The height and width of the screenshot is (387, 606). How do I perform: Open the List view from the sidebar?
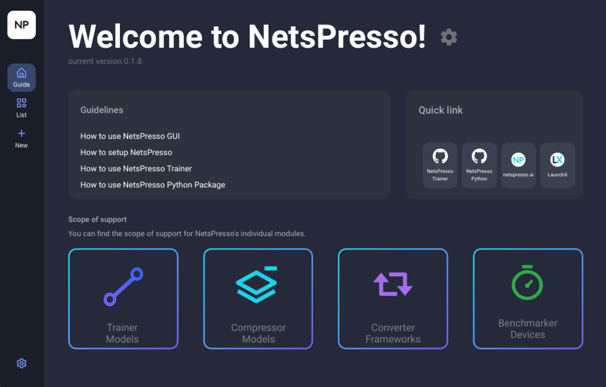click(21, 107)
